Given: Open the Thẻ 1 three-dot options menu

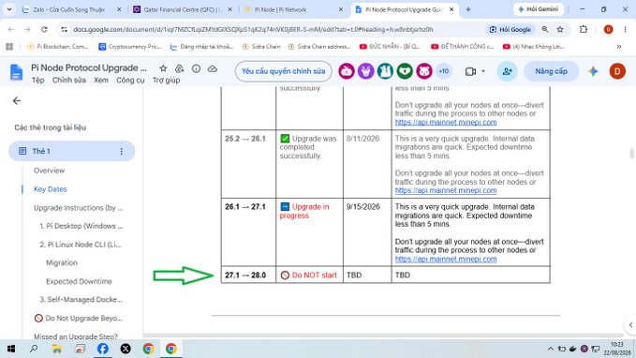Looking at the screenshot, I should tap(121, 152).
